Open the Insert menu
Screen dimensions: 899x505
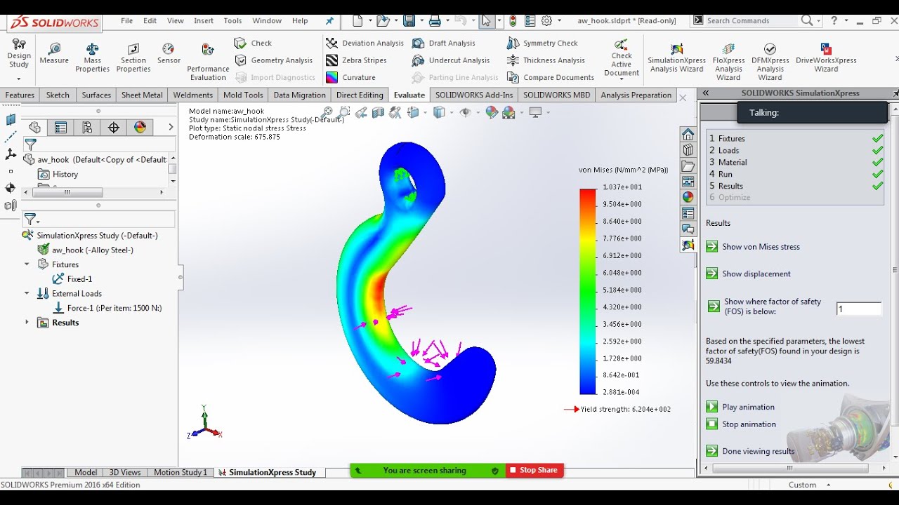[x=204, y=20]
